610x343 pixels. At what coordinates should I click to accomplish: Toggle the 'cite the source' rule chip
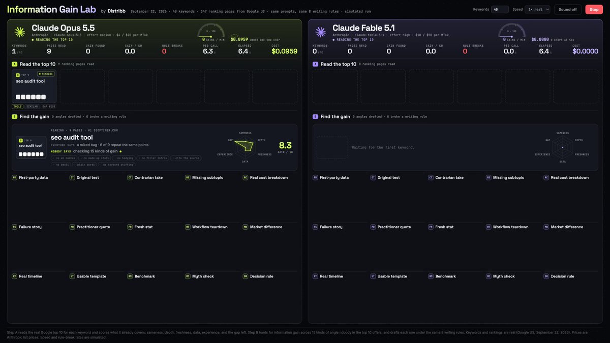(x=186, y=158)
